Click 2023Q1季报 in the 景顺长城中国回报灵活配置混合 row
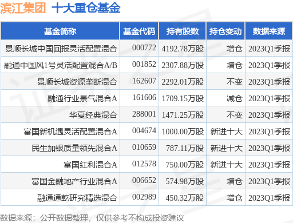Screen dimensions: 293x223 (x=269, y=49)
